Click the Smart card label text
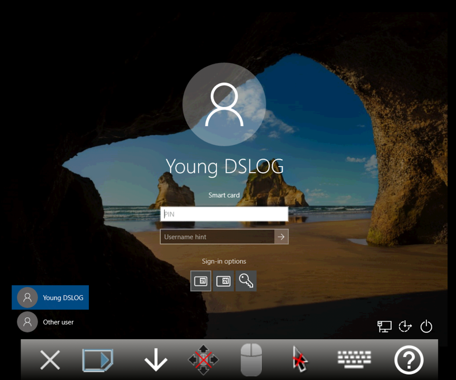The height and width of the screenshot is (380, 456). (224, 195)
